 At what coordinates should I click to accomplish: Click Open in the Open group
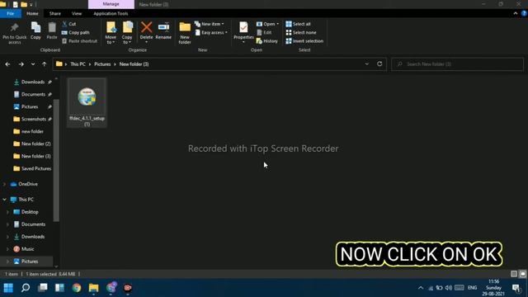click(267, 24)
